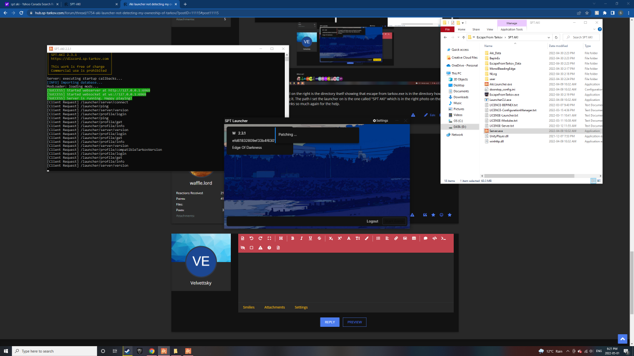Open text color brush tool
The image size is (634, 356).
click(x=367, y=238)
